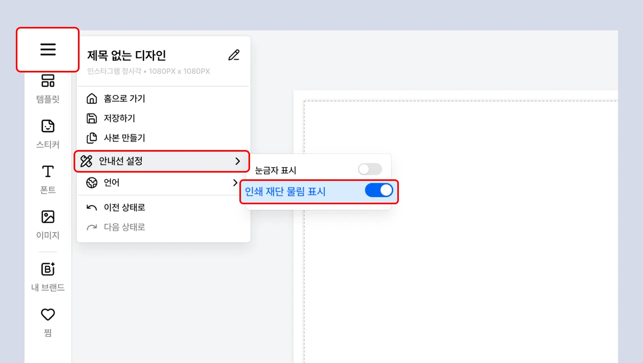Click the 인쇄 재단 물림 표시 label
The width and height of the screenshot is (643, 363).
tap(285, 192)
